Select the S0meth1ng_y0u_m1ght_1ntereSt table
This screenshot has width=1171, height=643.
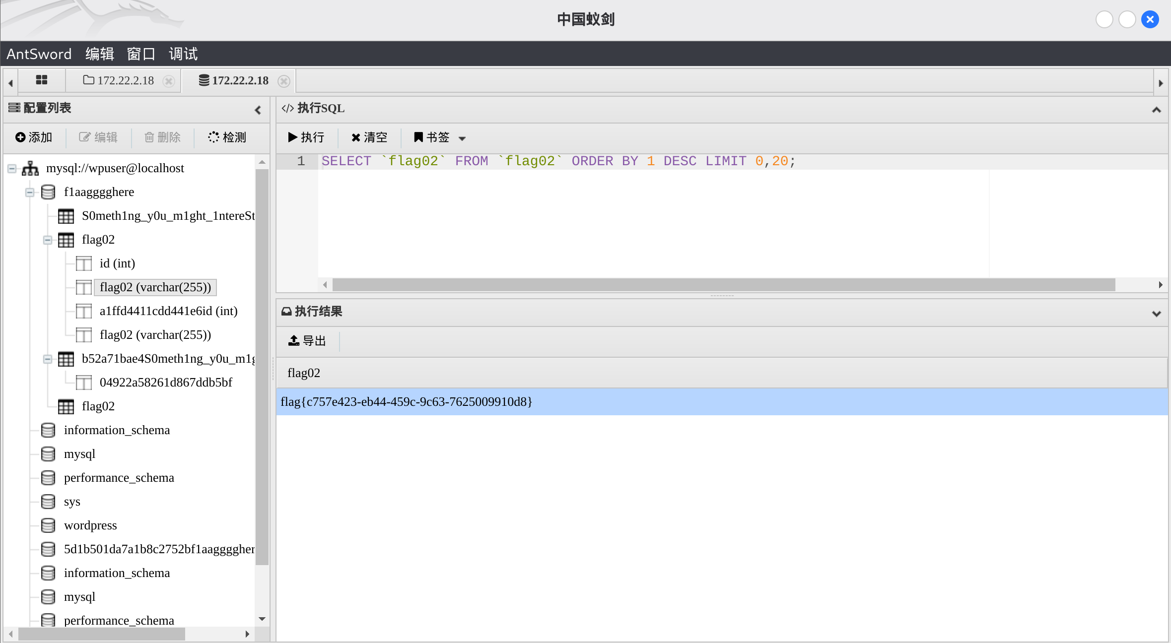[168, 216]
